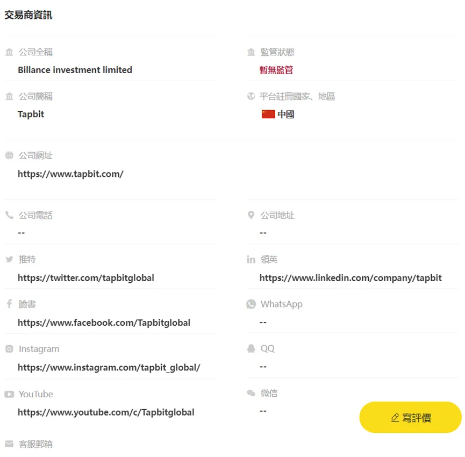The width and height of the screenshot is (465, 457).
Task: Click the envelope icon beside 客服郵箱
Action: pyautogui.click(x=9, y=444)
